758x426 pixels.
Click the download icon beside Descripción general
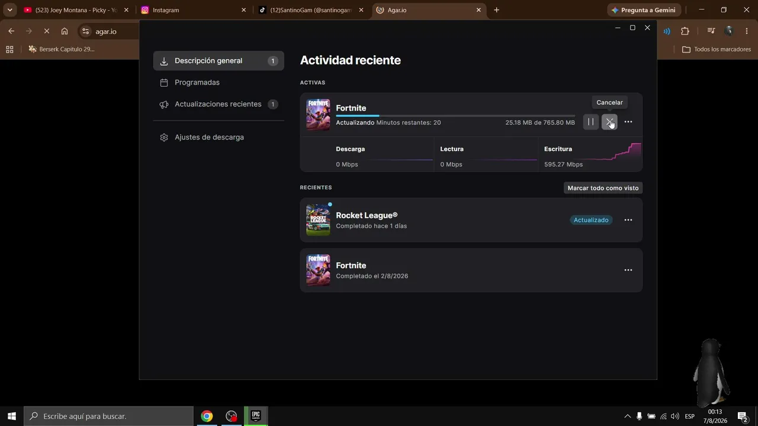click(164, 61)
